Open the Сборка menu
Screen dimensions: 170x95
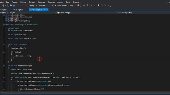(x=23, y=2)
